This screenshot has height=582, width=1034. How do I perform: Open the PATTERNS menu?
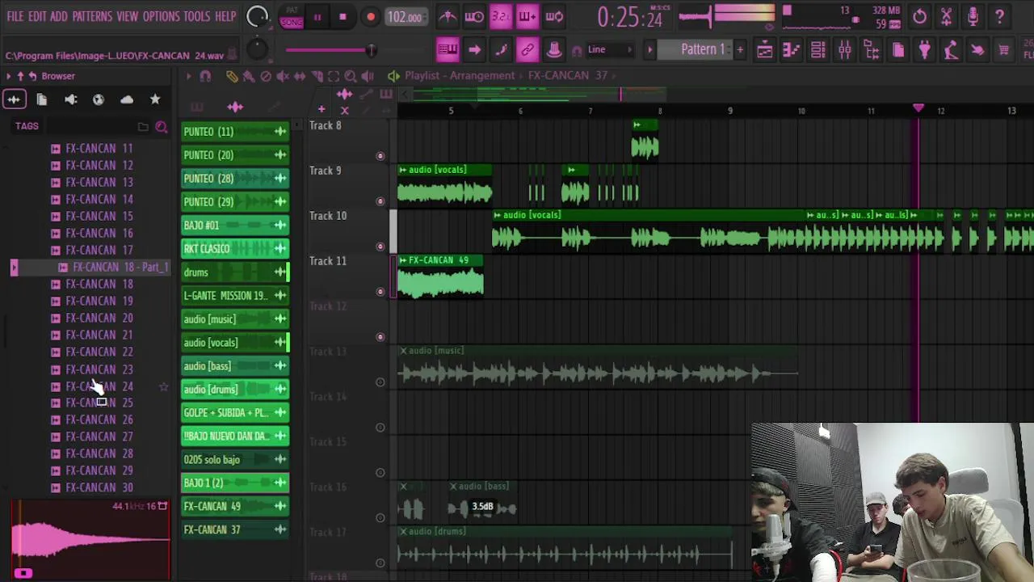click(x=92, y=16)
